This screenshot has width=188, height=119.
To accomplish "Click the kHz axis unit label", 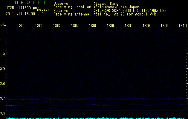I will click(x=3, y=24).
